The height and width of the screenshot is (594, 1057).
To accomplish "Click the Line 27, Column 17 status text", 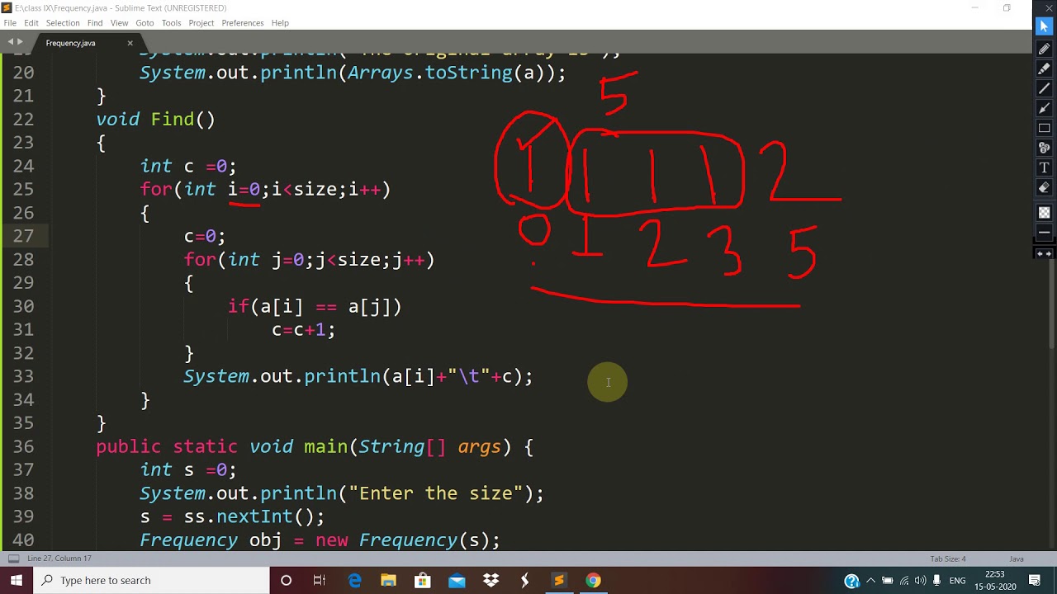I will pos(59,559).
